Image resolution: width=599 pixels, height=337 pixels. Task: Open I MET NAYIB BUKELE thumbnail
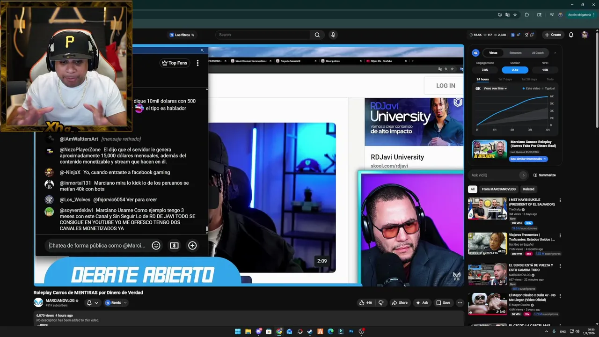click(x=488, y=209)
